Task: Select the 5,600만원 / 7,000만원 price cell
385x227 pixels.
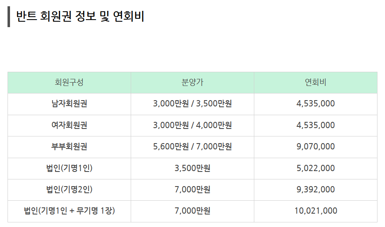Action: click(x=192, y=146)
